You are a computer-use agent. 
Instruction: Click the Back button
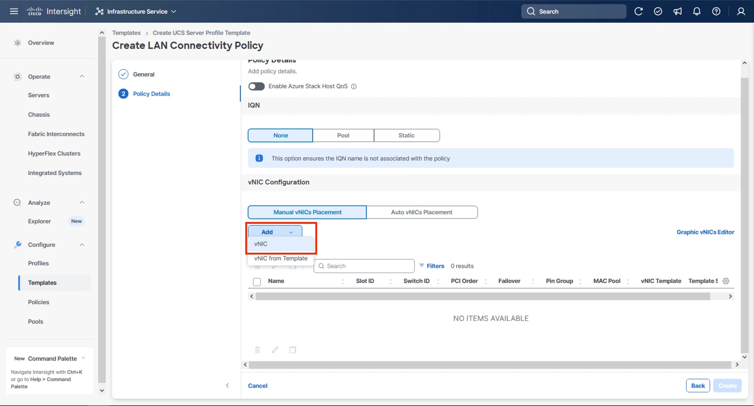coord(698,386)
